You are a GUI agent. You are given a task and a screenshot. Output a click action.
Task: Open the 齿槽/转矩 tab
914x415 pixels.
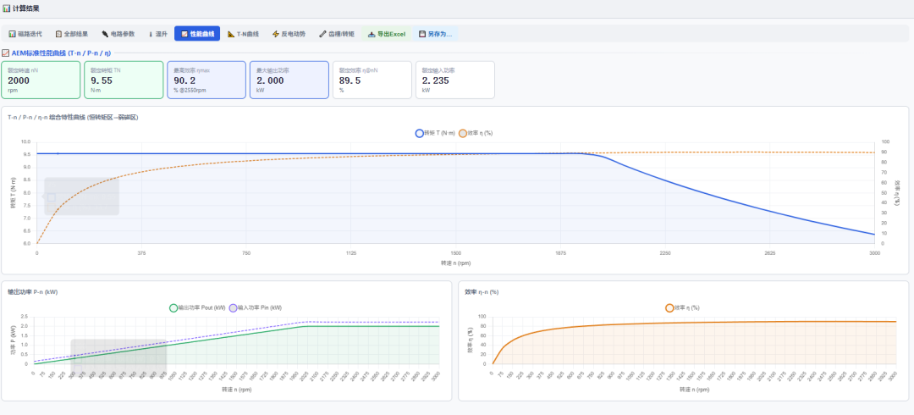pyautogui.click(x=337, y=34)
